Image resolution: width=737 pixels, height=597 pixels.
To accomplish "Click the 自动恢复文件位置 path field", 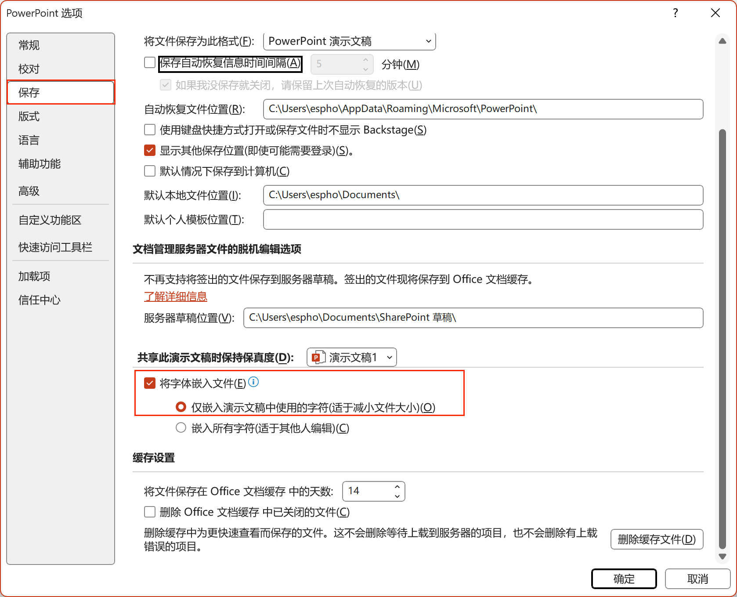I will (483, 109).
